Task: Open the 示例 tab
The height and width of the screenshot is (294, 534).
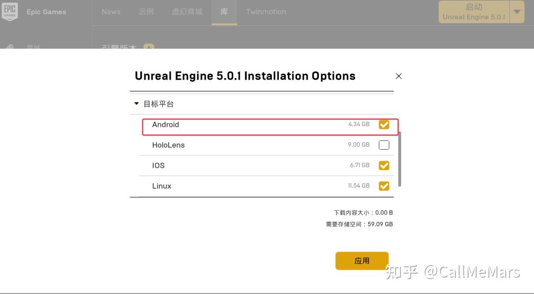Action: pos(146,12)
